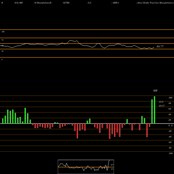
Task: Open the mini chart thumbnail at the bottom
Action: pyautogui.click(x=86, y=167)
